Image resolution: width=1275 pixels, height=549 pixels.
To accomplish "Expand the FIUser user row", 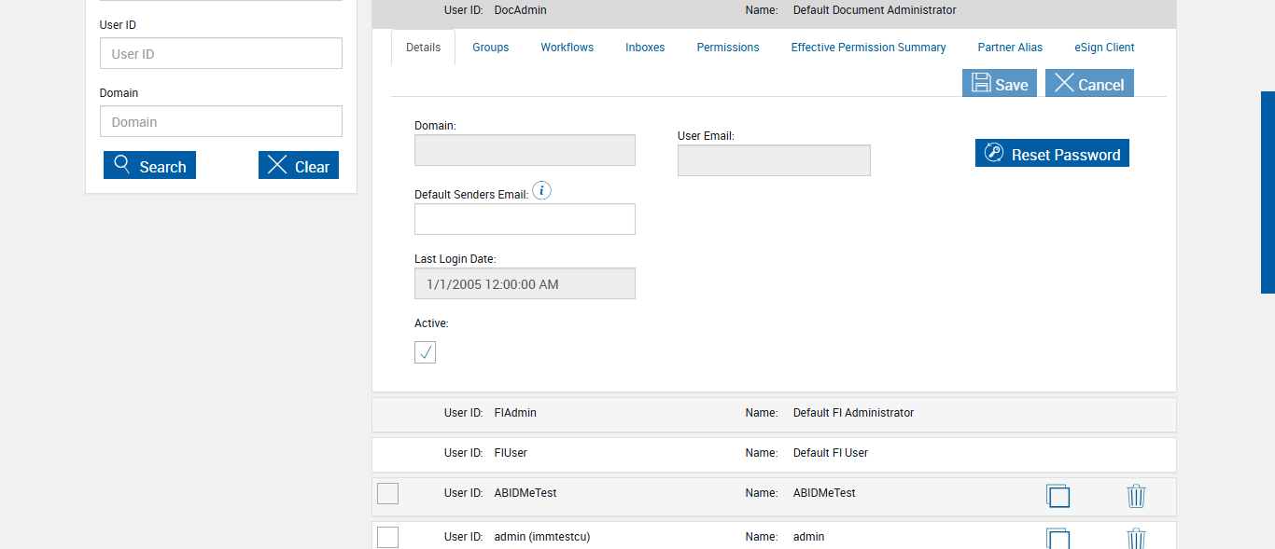I will coord(773,453).
